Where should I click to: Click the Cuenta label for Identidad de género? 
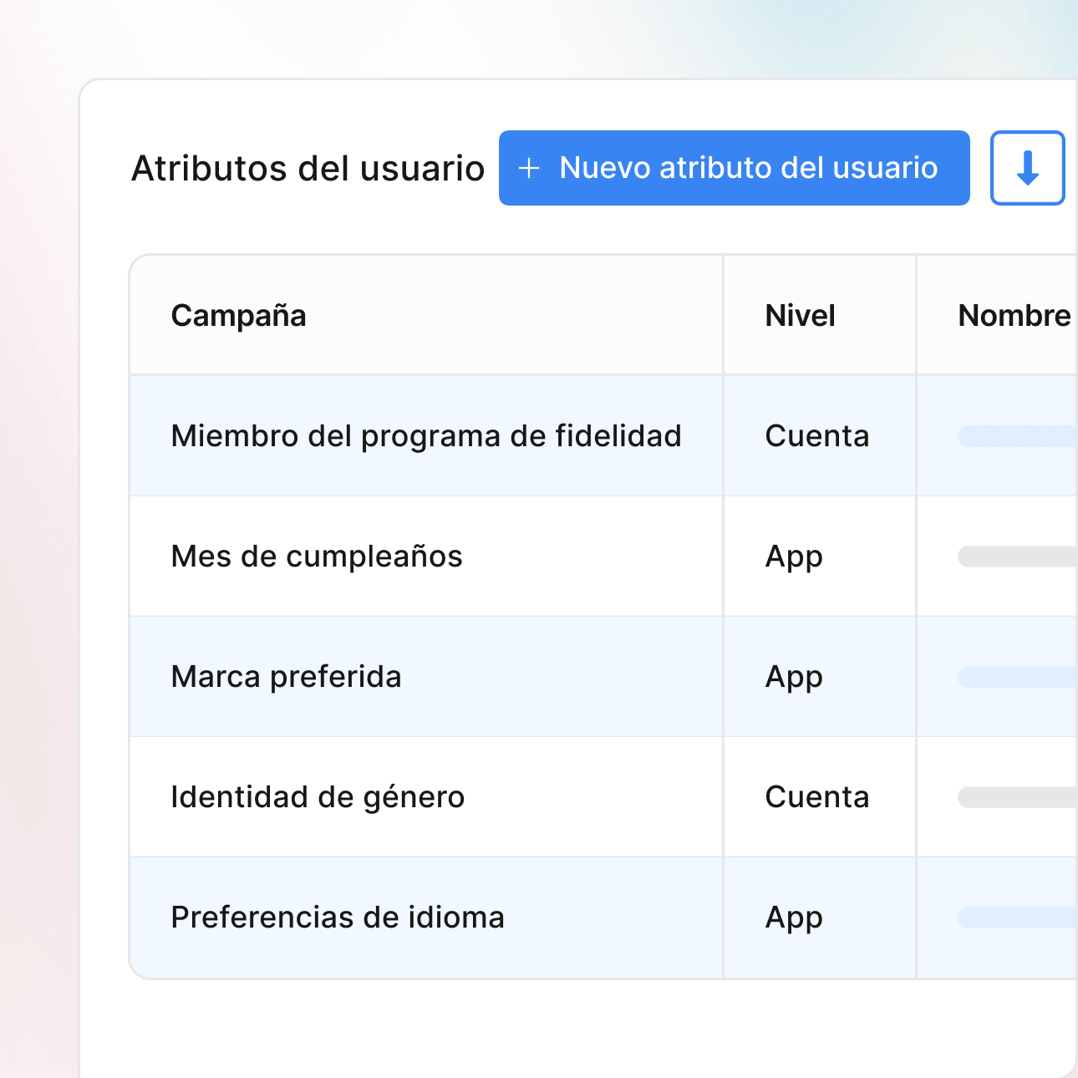(x=817, y=797)
